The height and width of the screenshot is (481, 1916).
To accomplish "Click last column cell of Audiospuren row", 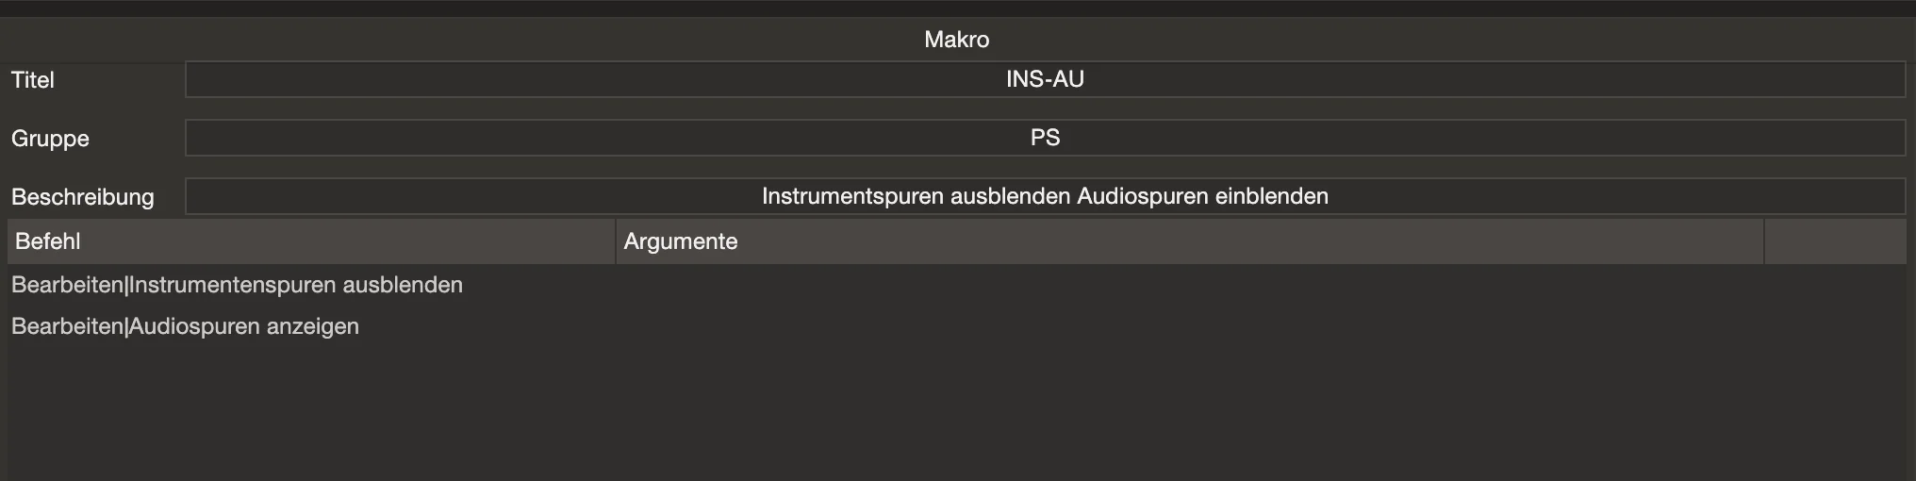I will pos(1836,326).
